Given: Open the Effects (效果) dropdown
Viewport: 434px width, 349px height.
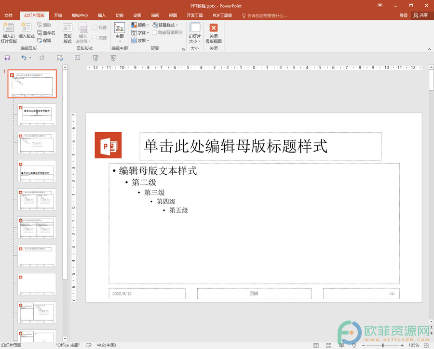Looking at the screenshot, I should 140,41.
